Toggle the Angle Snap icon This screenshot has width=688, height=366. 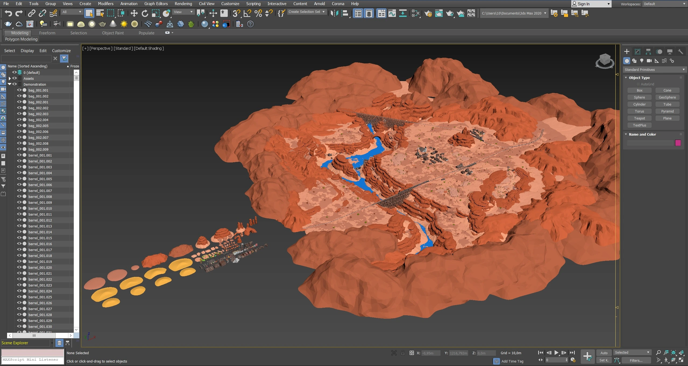(x=247, y=13)
